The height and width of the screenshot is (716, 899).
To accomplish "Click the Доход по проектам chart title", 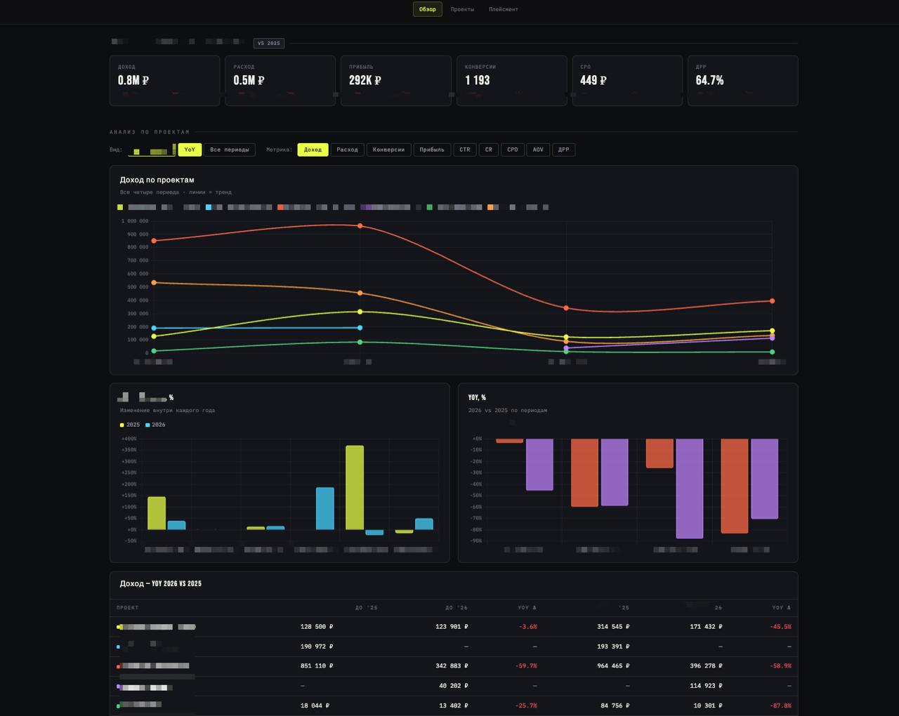I will coord(157,180).
